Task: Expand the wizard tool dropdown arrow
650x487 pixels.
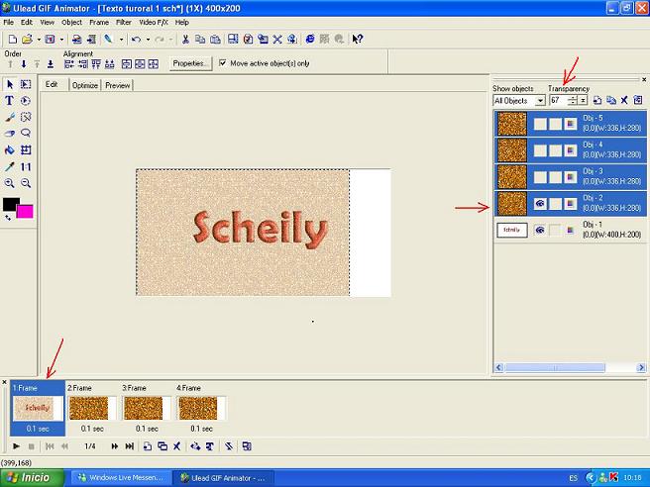Action: point(121,40)
